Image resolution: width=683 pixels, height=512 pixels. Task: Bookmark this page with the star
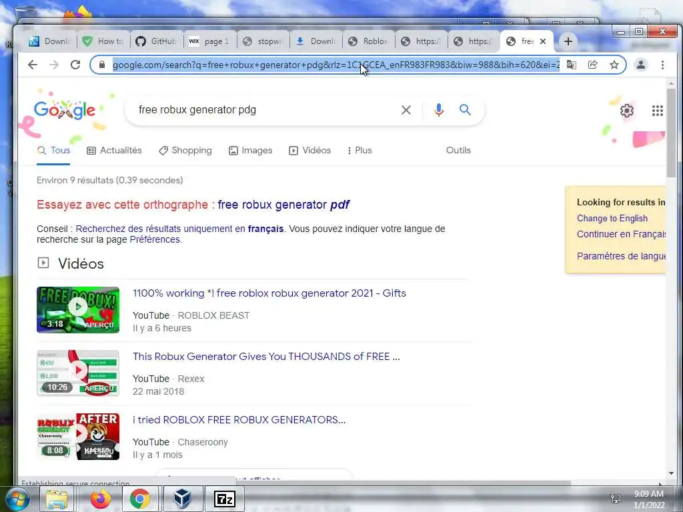click(x=614, y=65)
